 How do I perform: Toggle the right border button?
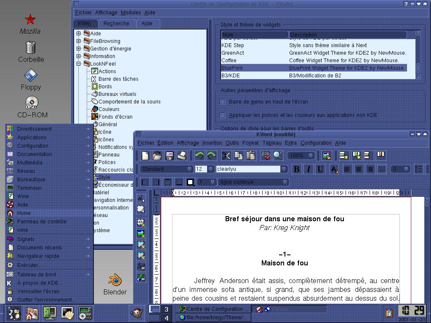coord(156,182)
